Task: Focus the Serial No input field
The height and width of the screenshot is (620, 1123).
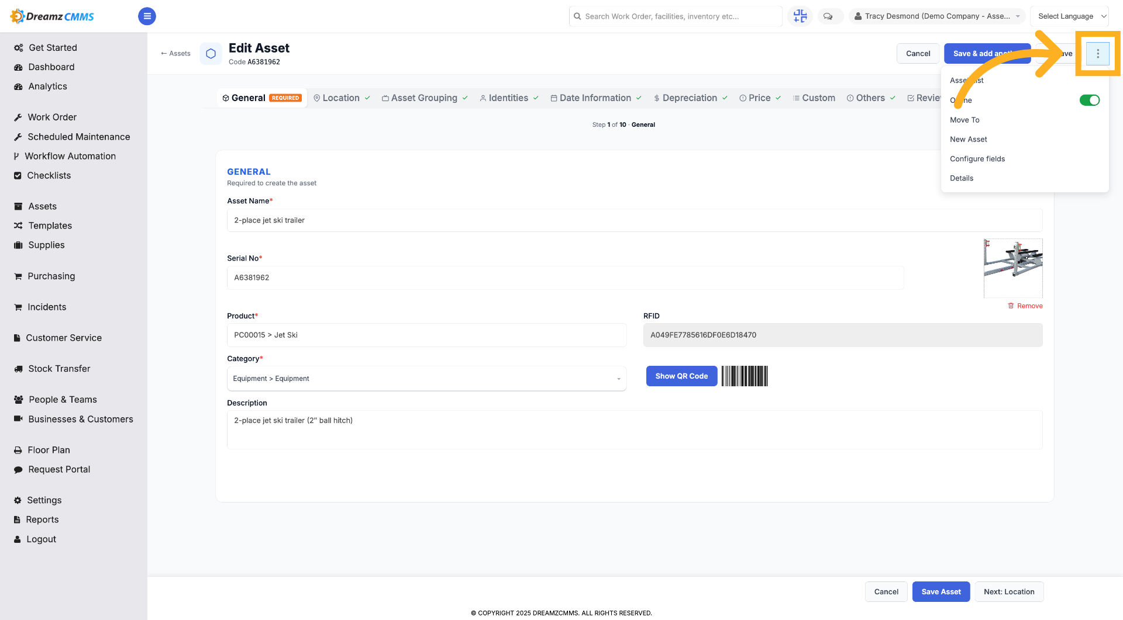Action: [566, 278]
